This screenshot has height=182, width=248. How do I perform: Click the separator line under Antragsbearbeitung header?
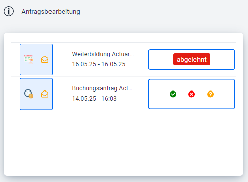point(123,25)
